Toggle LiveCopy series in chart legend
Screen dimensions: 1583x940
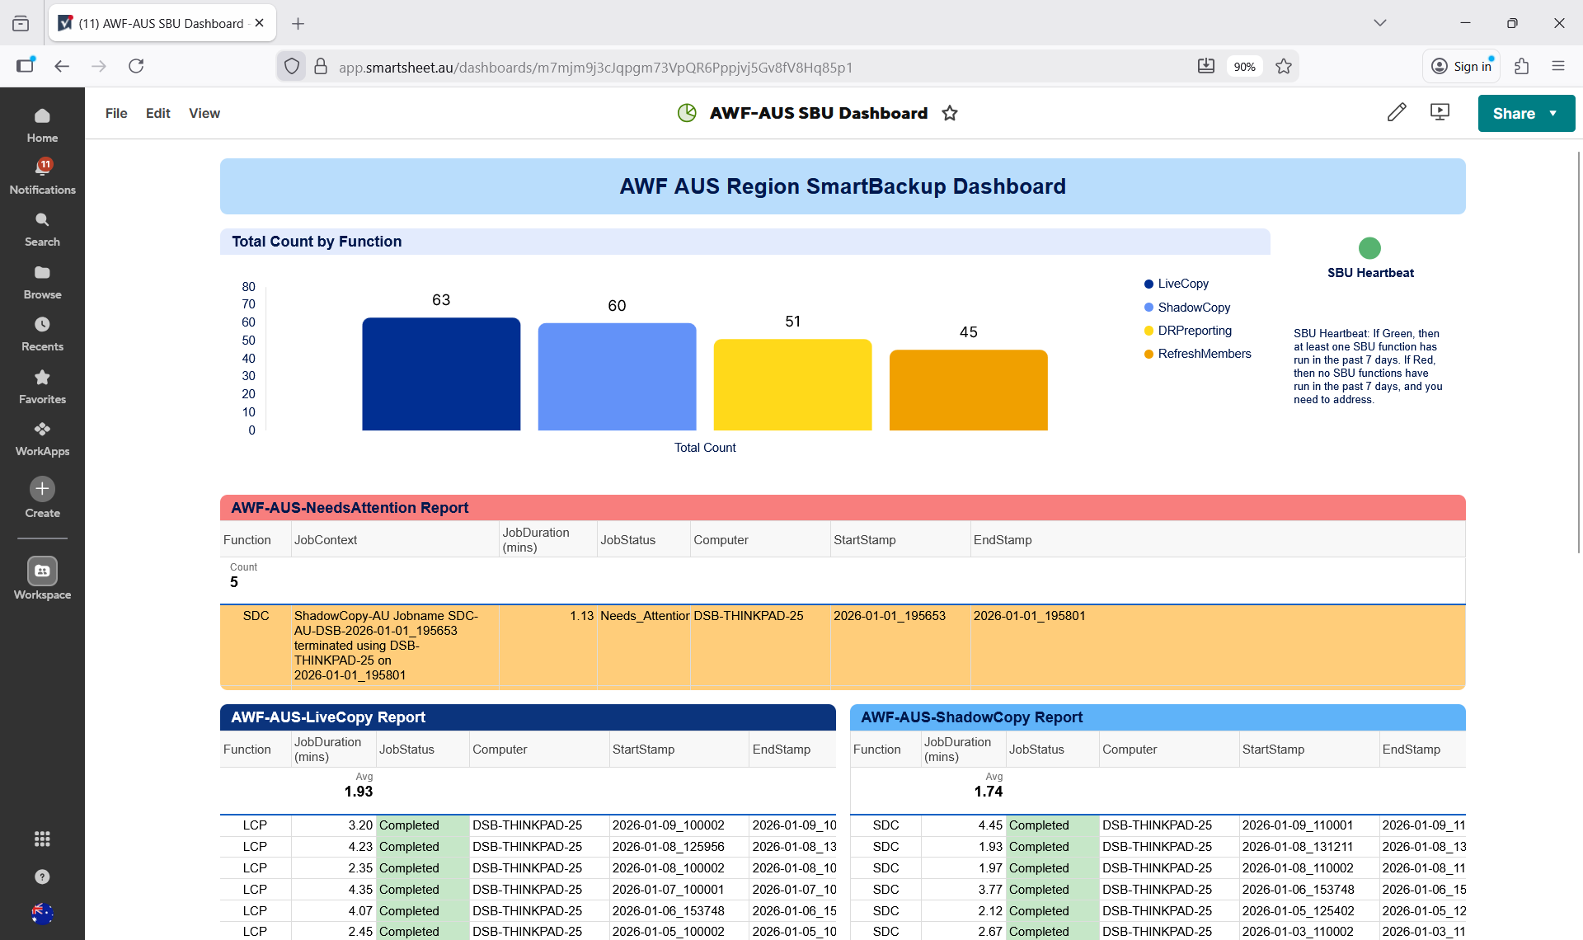pos(1182,284)
